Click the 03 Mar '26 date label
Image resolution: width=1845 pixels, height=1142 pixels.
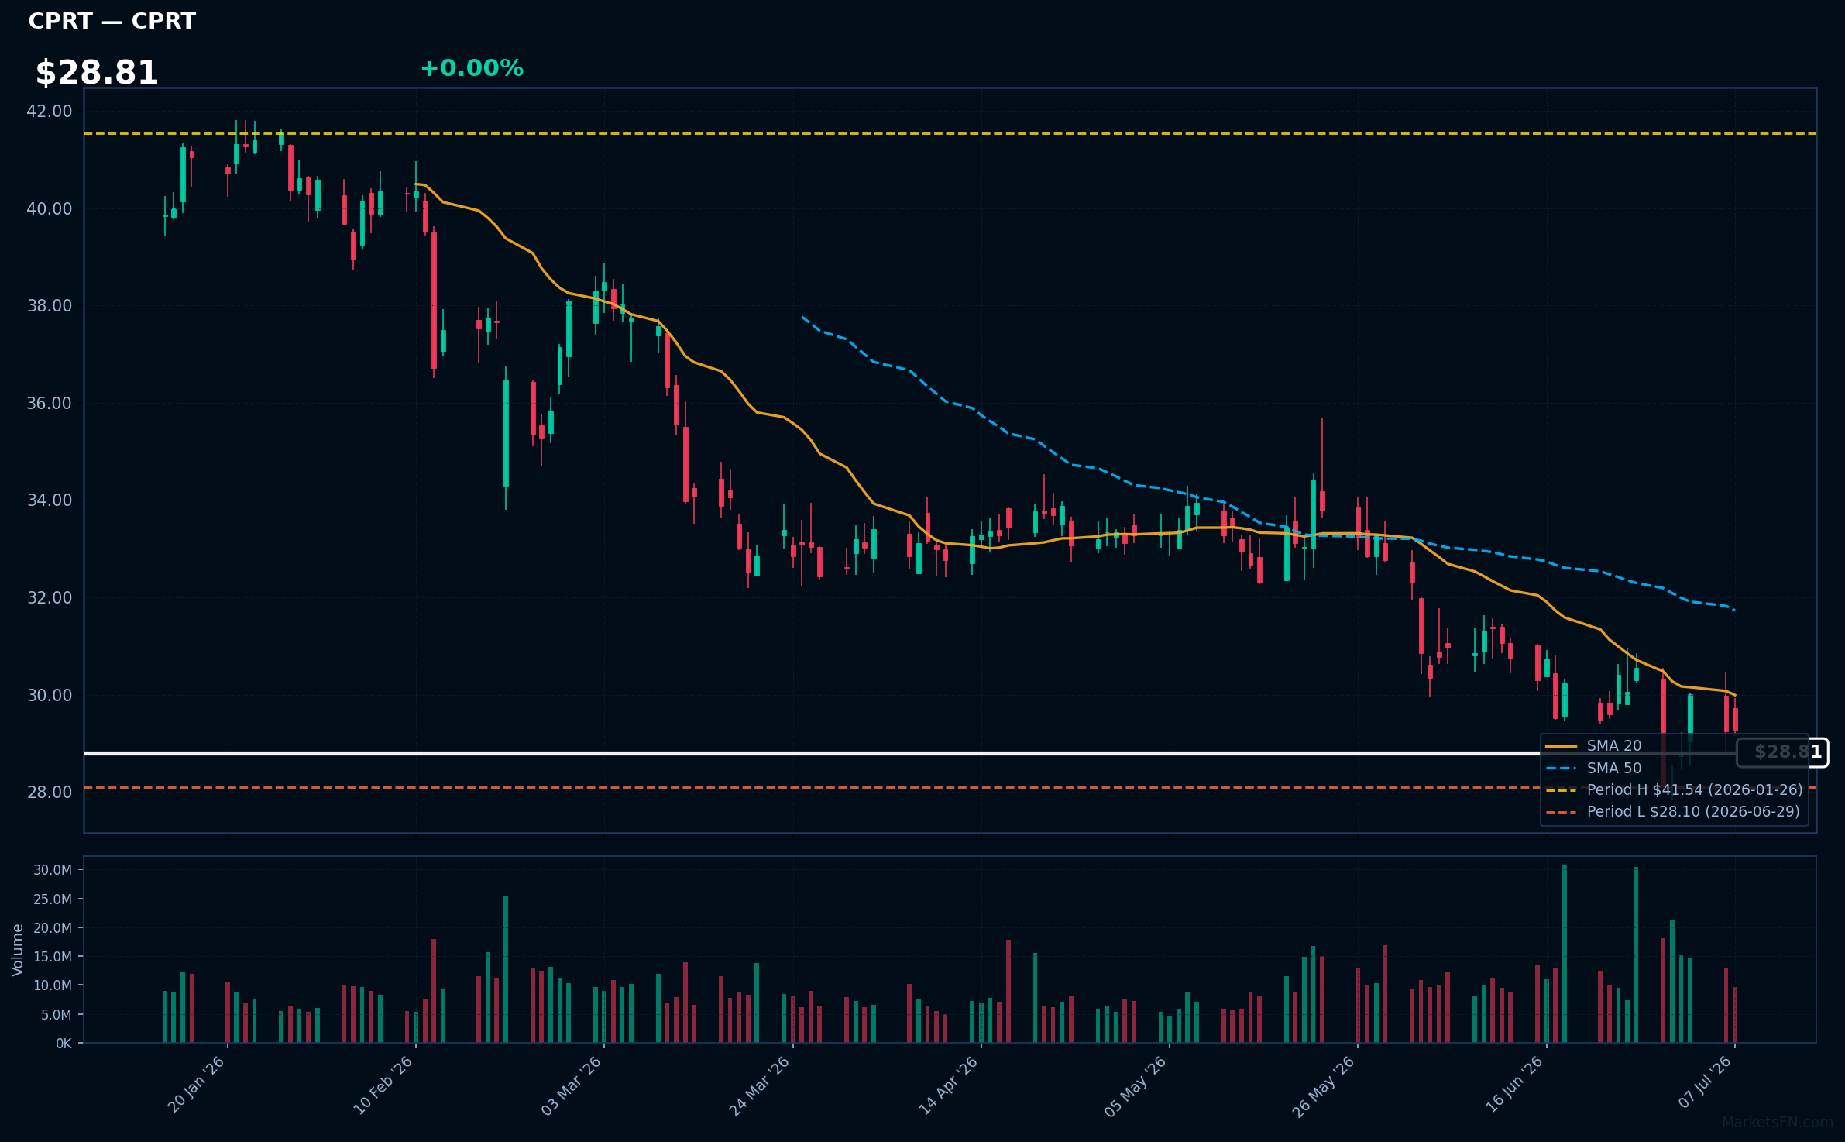572,1085
